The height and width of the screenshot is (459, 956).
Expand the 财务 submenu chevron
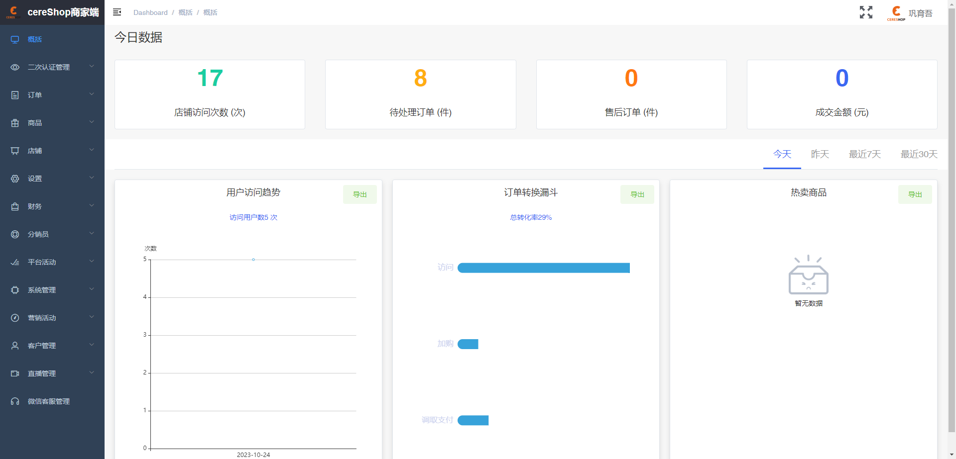point(92,205)
